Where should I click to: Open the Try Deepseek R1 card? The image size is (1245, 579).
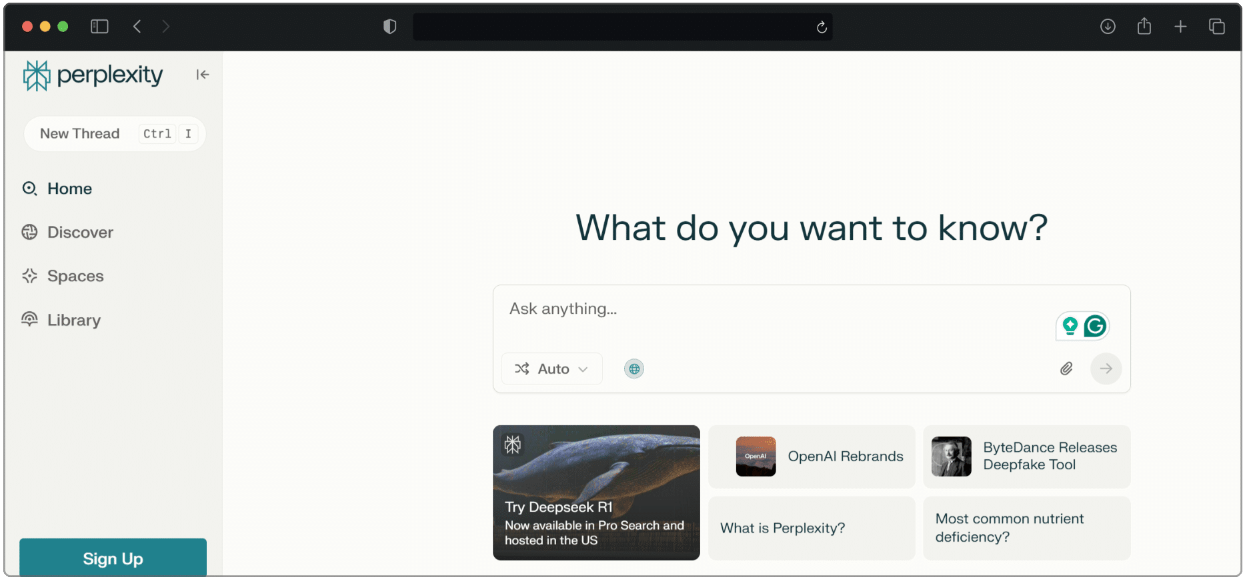[x=596, y=492]
